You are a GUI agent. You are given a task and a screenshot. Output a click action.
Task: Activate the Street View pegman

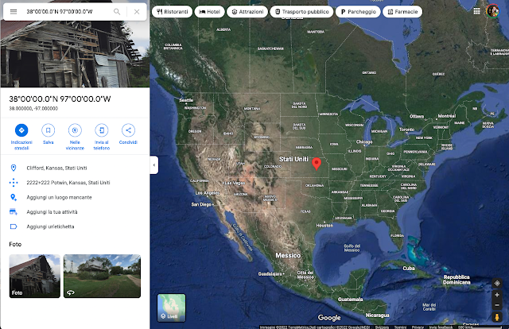coord(496,317)
